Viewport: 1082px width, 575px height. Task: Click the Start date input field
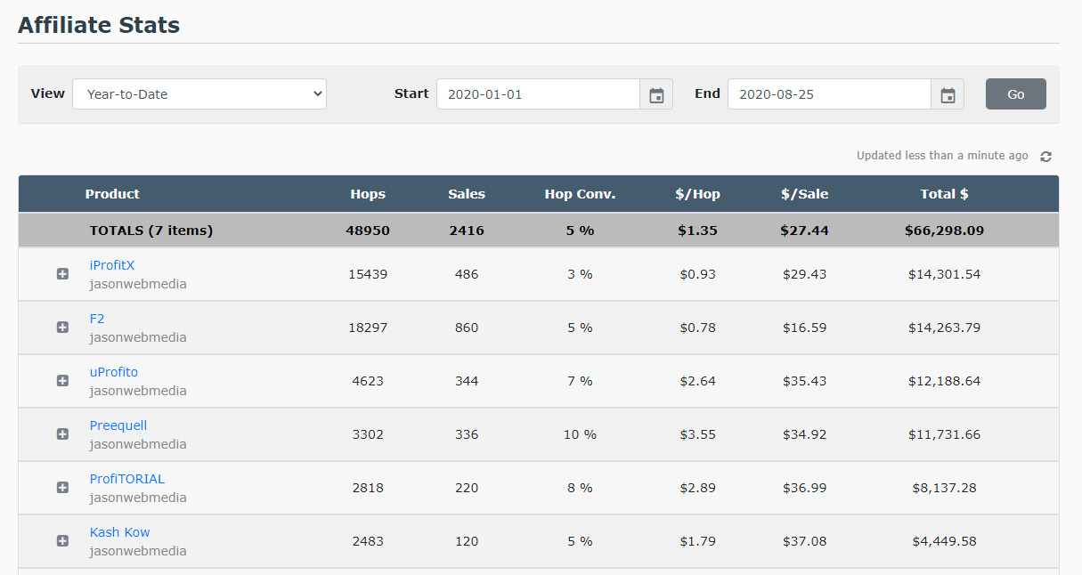(538, 94)
